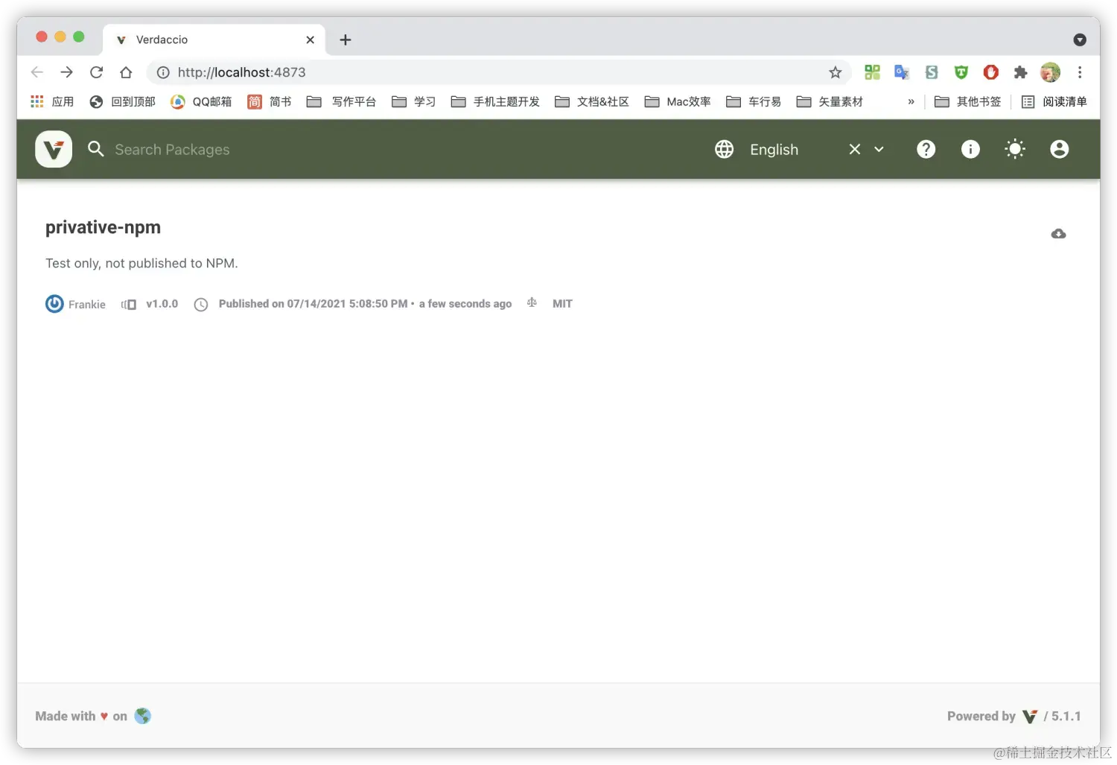Open the green shield extension

pos(961,72)
